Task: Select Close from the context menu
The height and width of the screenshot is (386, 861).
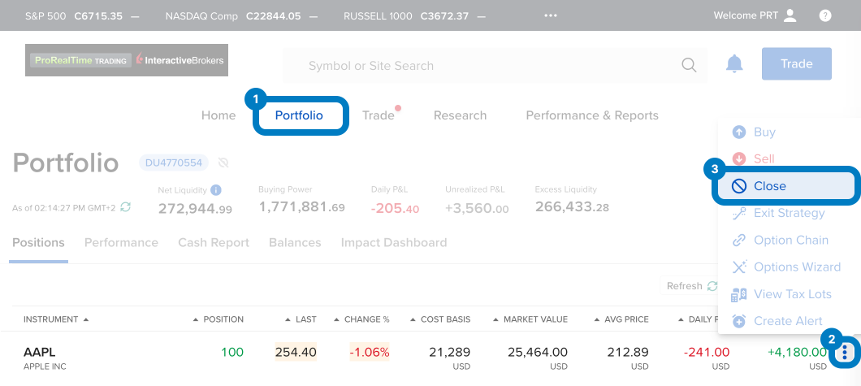Action: (x=769, y=186)
